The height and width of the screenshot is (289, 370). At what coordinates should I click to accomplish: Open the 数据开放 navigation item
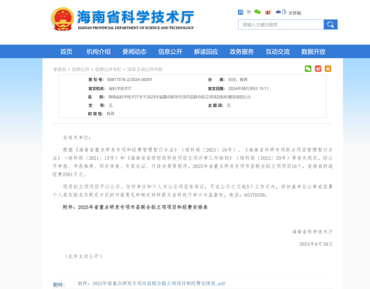coord(313,52)
